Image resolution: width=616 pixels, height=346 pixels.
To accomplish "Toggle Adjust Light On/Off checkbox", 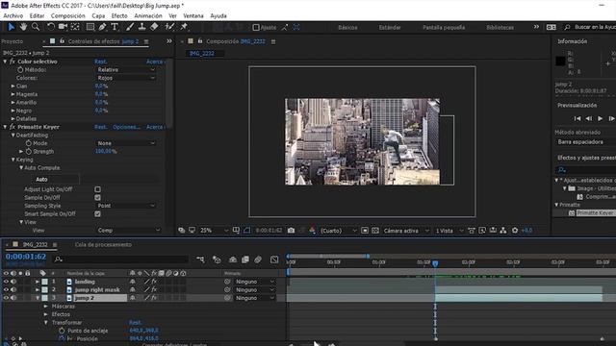I will [x=97, y=189].
